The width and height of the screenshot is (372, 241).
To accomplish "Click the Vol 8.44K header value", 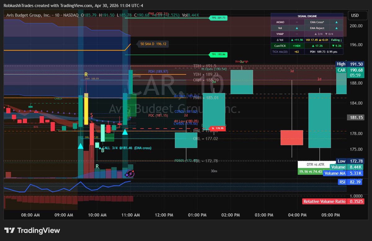I will [191, 15].
